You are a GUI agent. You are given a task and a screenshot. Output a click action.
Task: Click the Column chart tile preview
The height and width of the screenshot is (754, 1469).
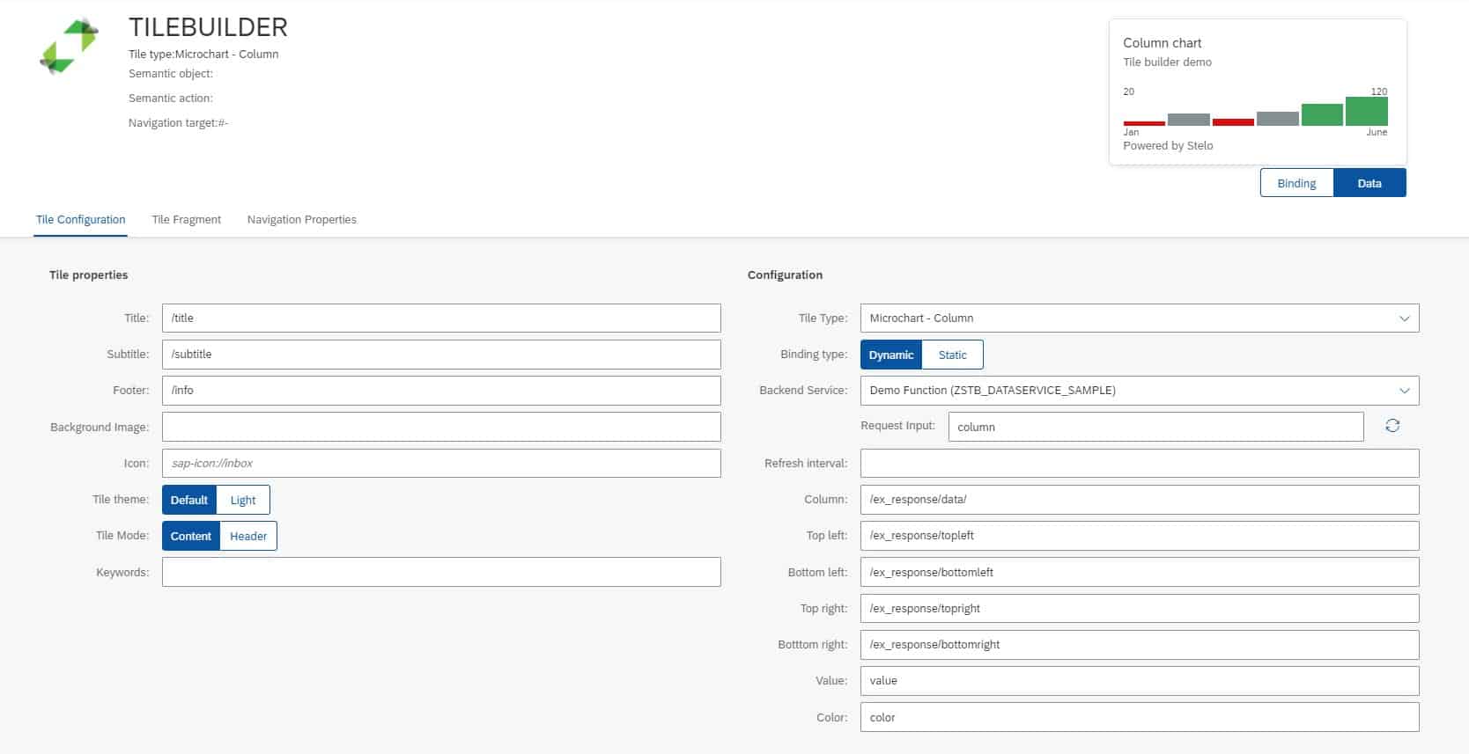point(1258,92)
